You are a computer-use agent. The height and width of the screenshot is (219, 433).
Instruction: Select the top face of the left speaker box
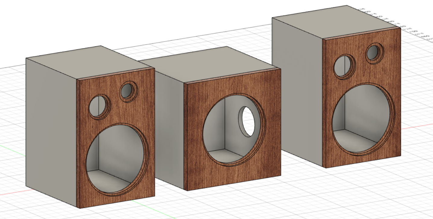point(90,63)
